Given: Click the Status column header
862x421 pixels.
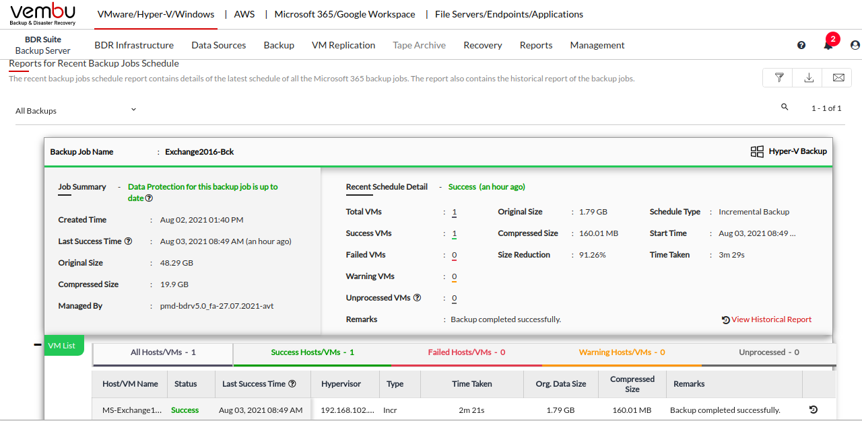Looking at the screenshot, I should click(x=186, y=384).
